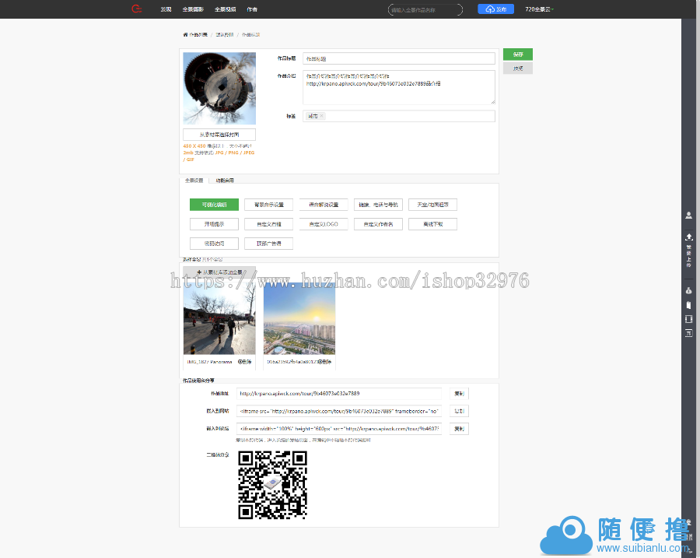
Task: Delete the second aerial panorama scene
Action: [325, 362]
